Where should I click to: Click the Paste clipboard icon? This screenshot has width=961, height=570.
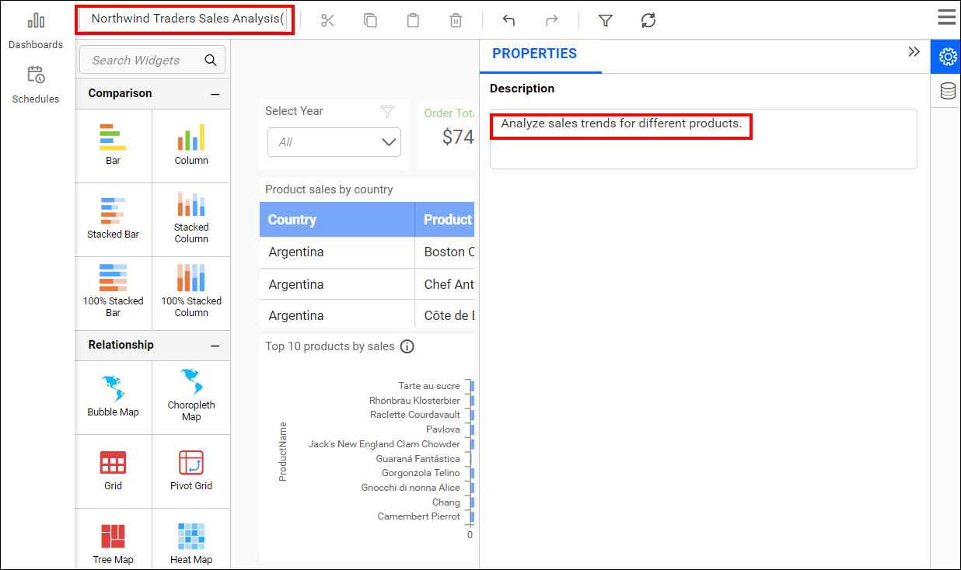pyautogui.click(x=413, y=21)
